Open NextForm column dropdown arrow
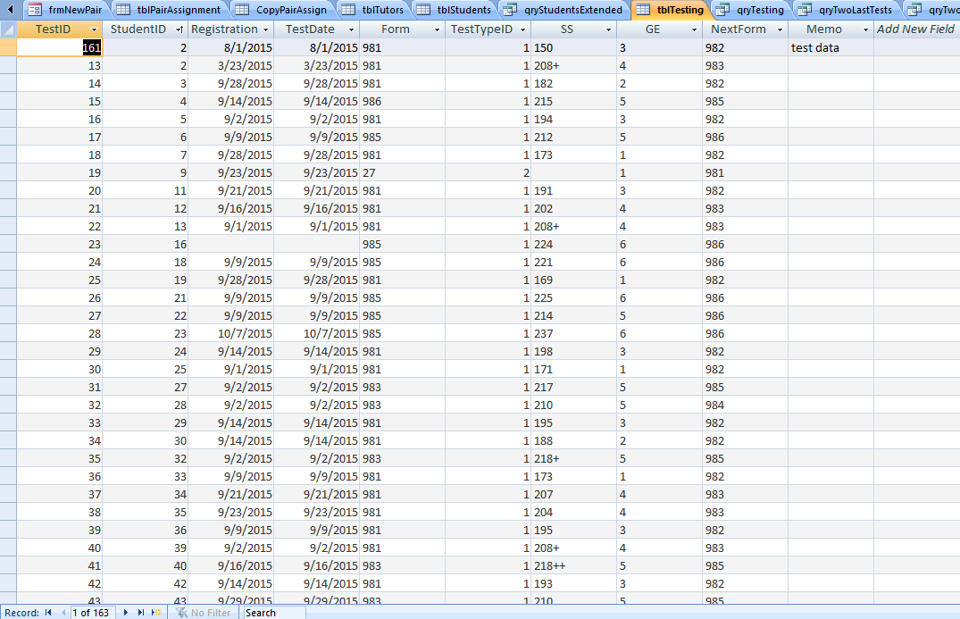The image size is (960, 619). click(x=780, y=29)
